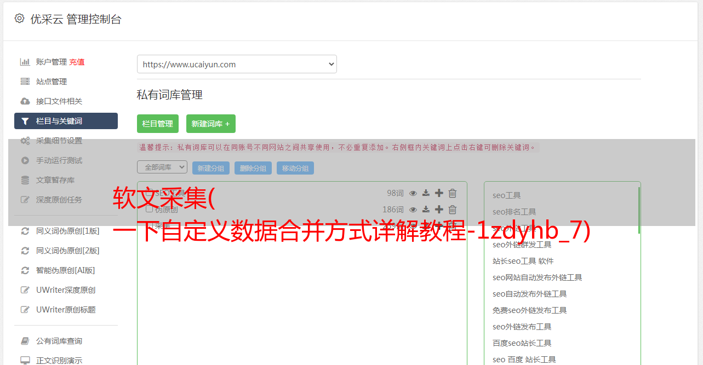Click the 新建分组 button
The image size is (703, 365).
click(x=211, y=168)
